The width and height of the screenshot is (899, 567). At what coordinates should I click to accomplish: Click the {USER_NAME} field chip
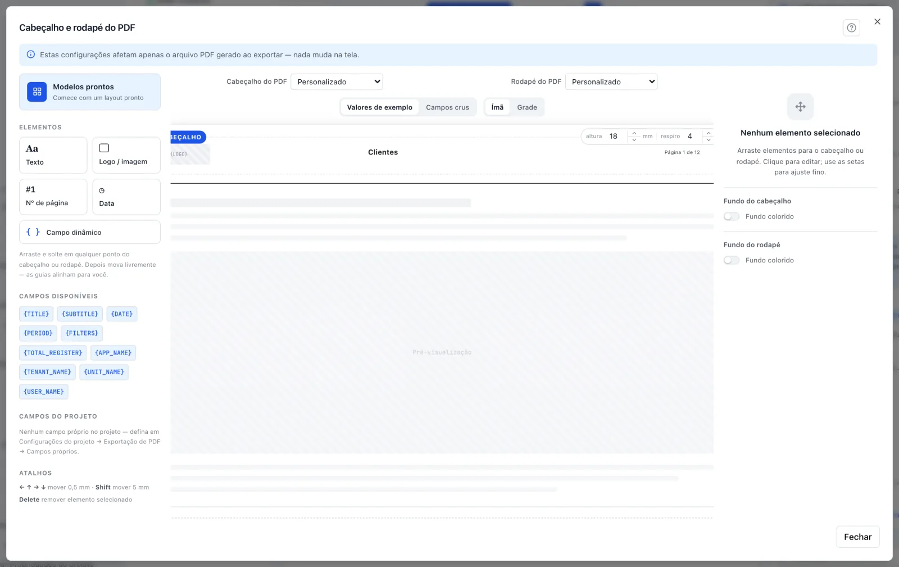44,392
